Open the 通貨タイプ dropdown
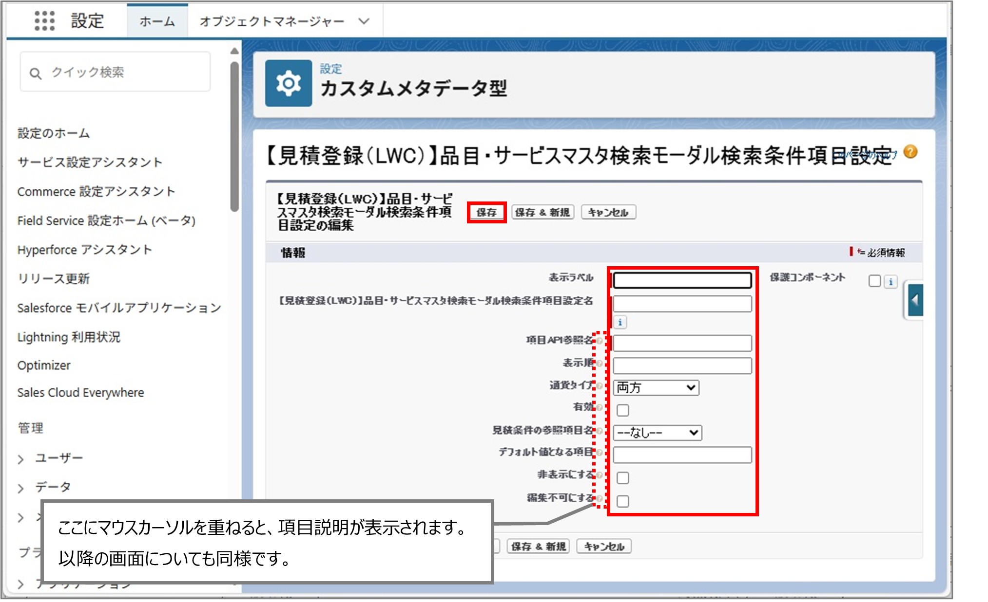Screen dimensions: 988x602 (655, 388)
